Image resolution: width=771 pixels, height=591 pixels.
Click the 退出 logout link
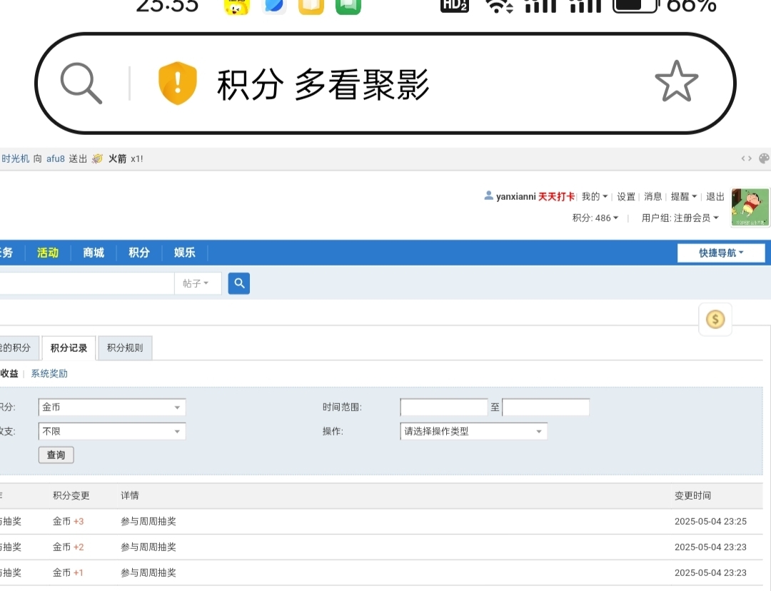click(715, 197)
